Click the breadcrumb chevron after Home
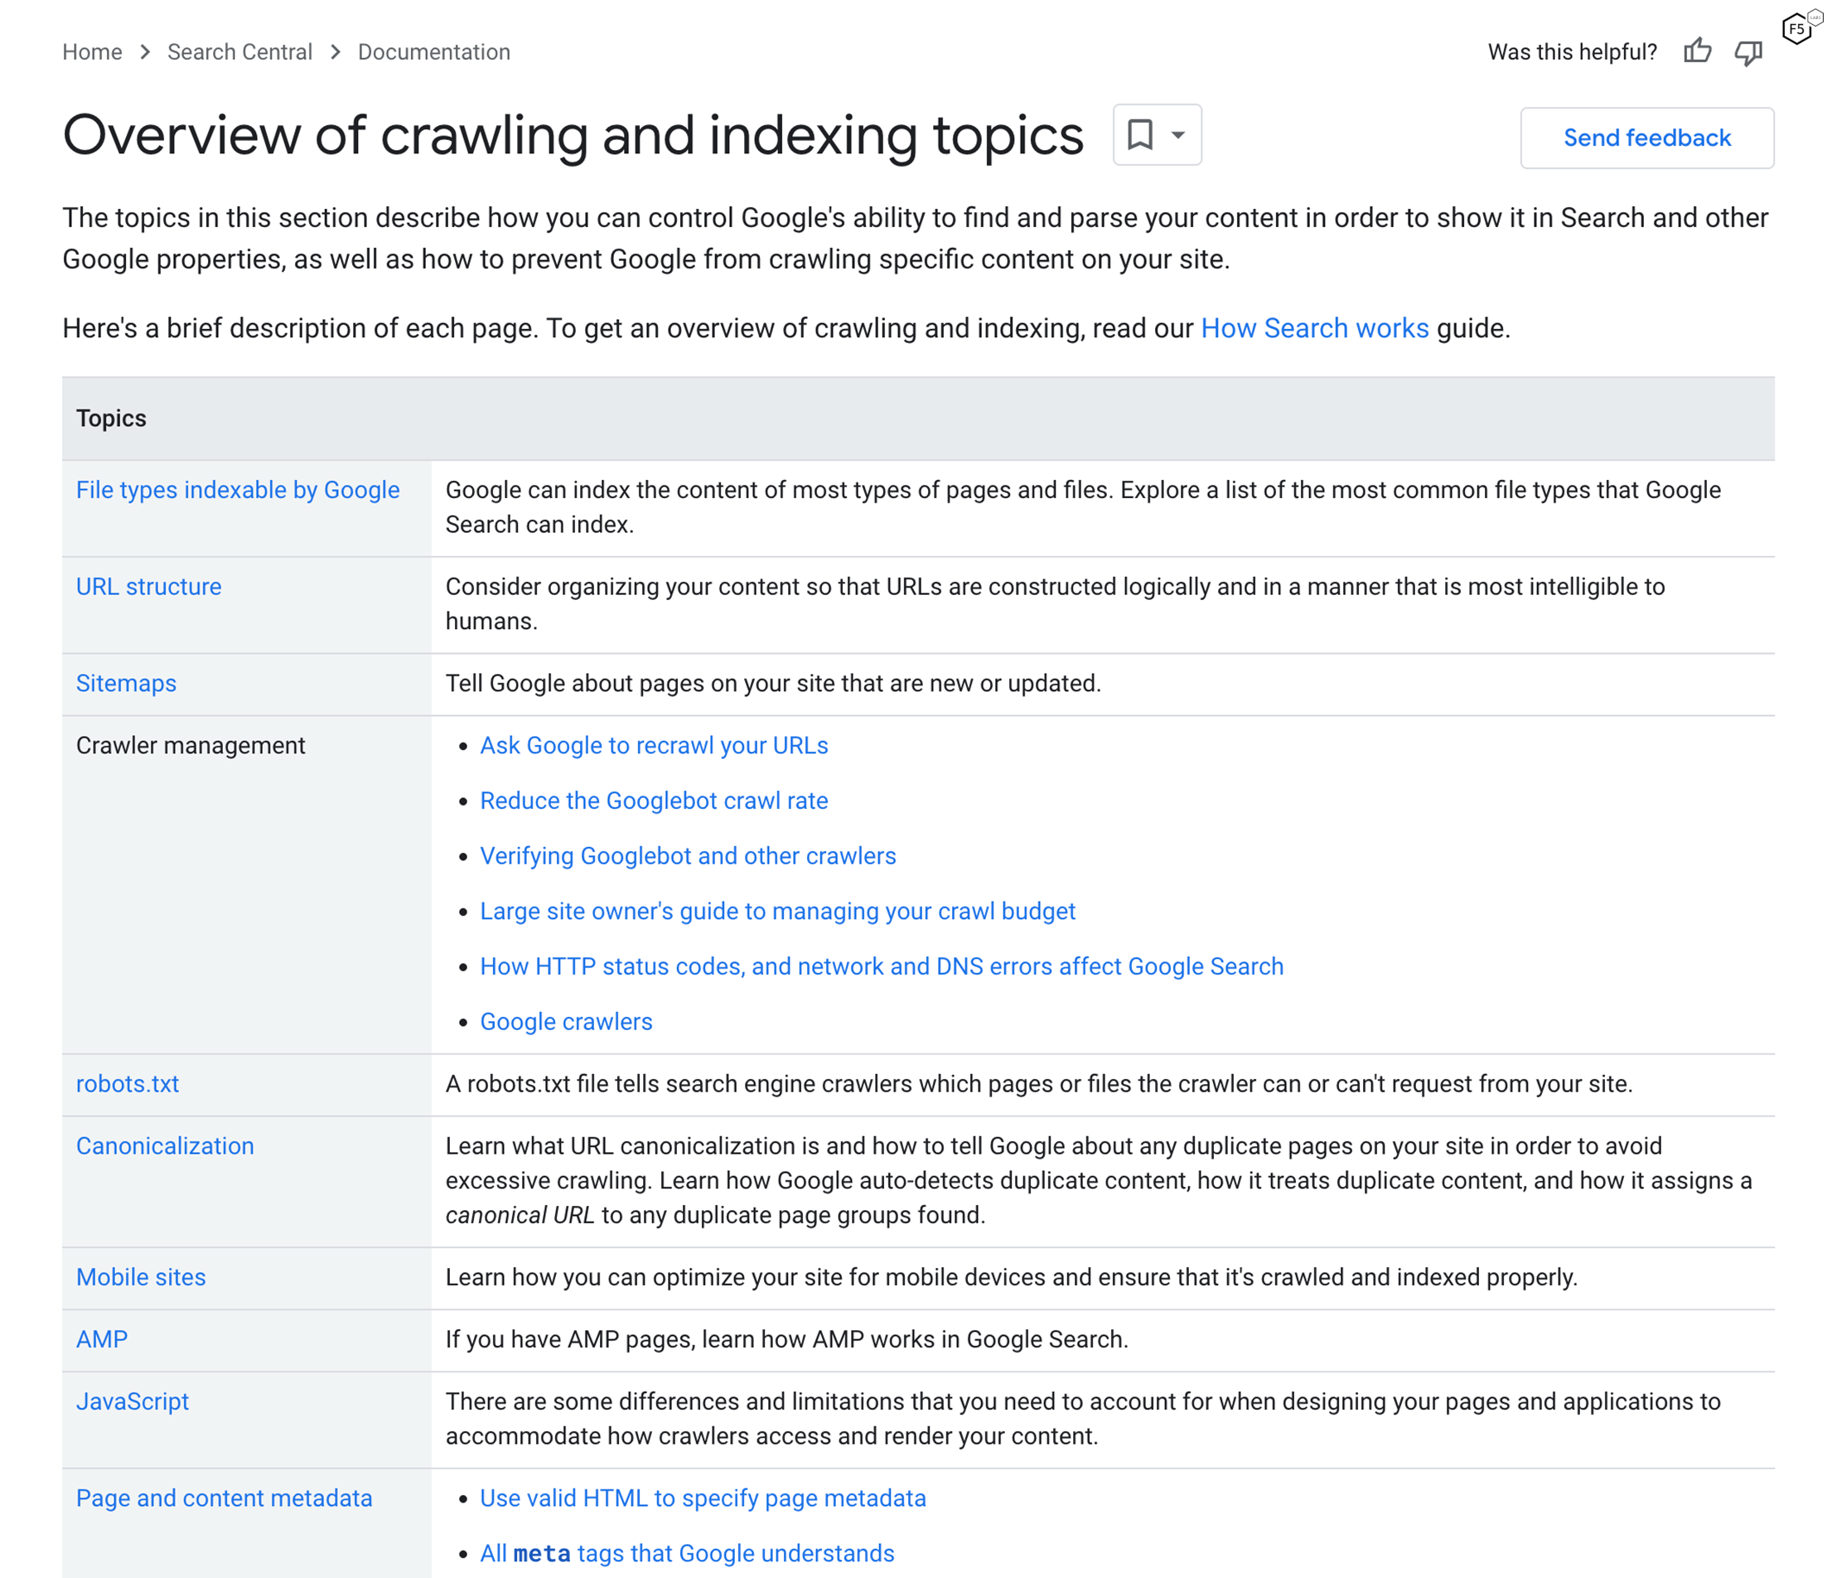Image resolution: width=1832 pixels, height=1578 pixels. pyautogui.click(x=145, y=52)
